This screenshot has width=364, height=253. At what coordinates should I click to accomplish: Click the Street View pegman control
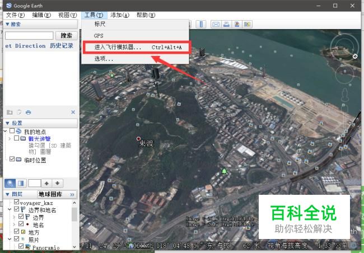pos(345,95)
